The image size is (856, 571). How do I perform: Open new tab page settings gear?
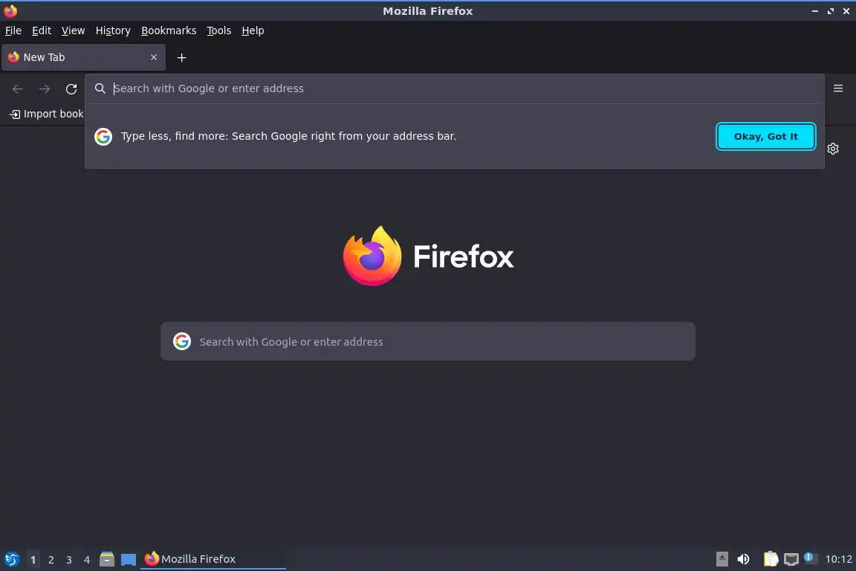coord(832,149)
